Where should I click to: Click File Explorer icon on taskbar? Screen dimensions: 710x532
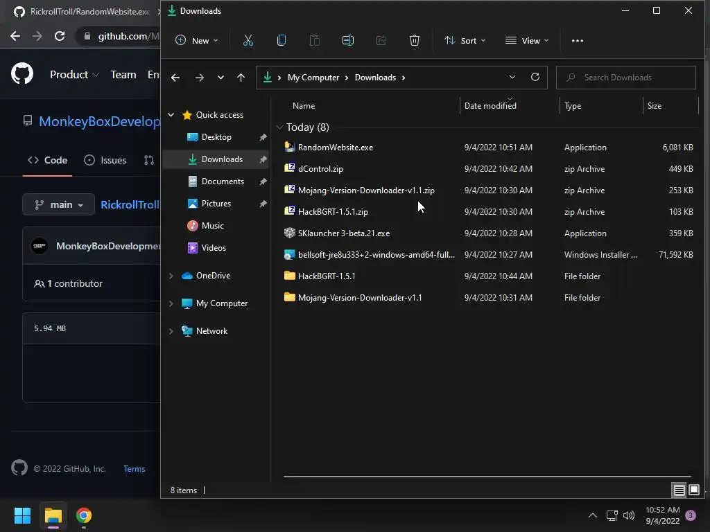pyautogui.click(x=53, y=515)
